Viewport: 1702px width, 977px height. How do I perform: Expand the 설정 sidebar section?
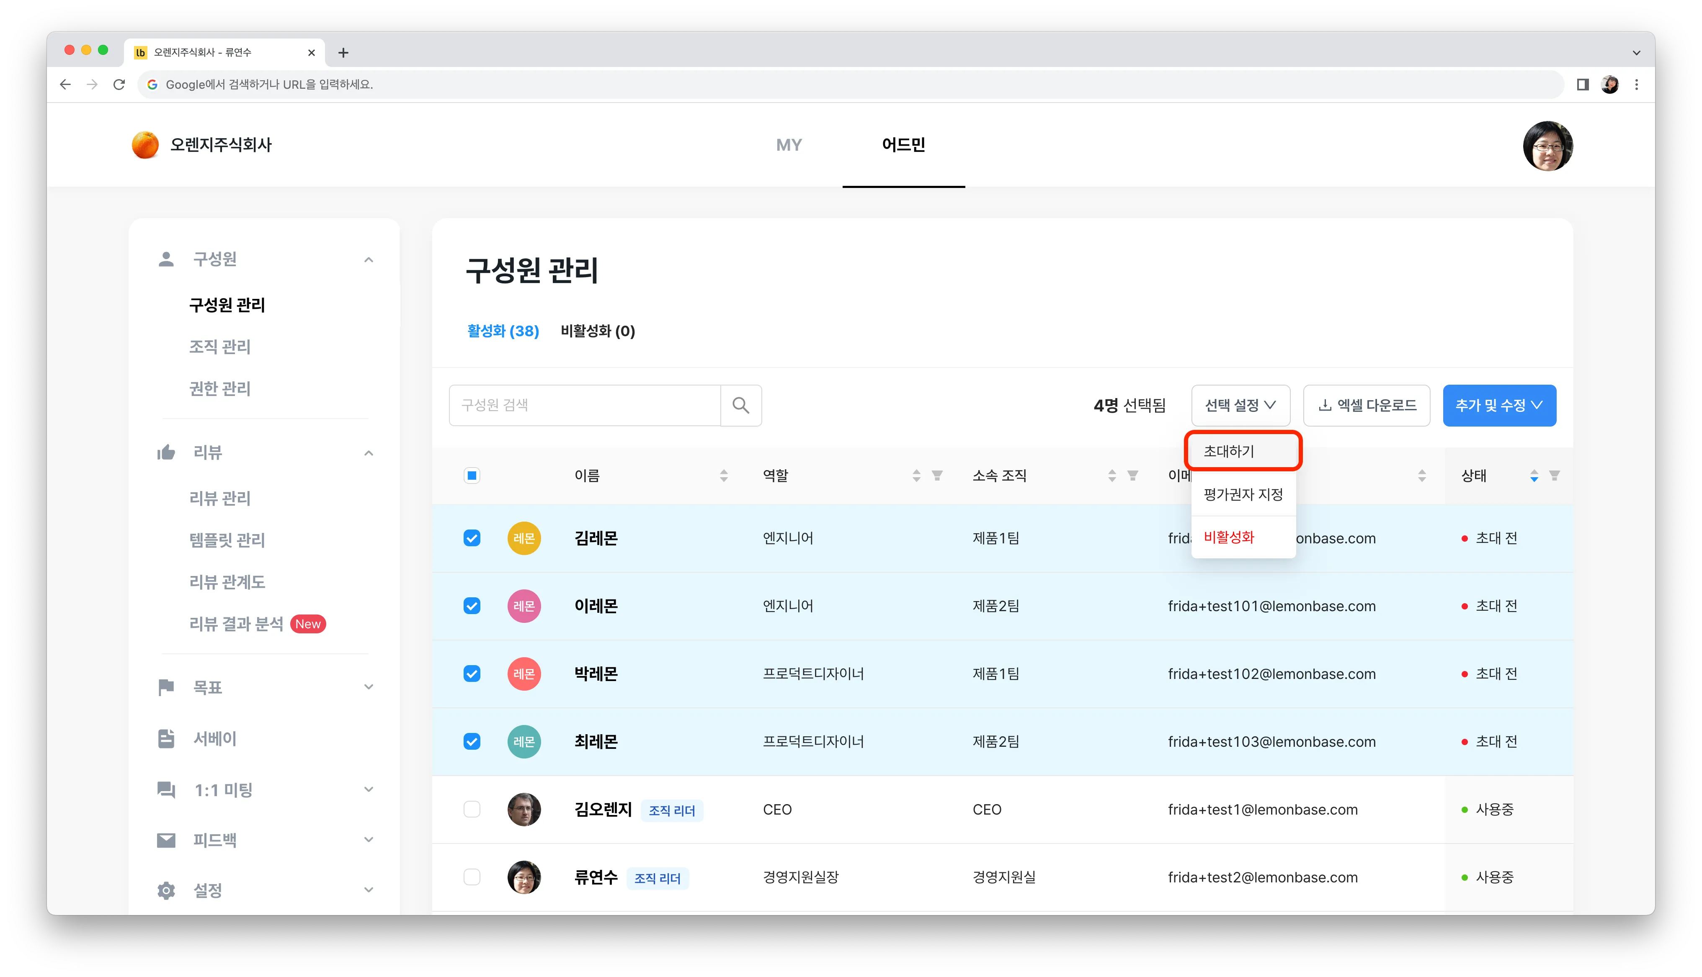click(x=369, y=890)
